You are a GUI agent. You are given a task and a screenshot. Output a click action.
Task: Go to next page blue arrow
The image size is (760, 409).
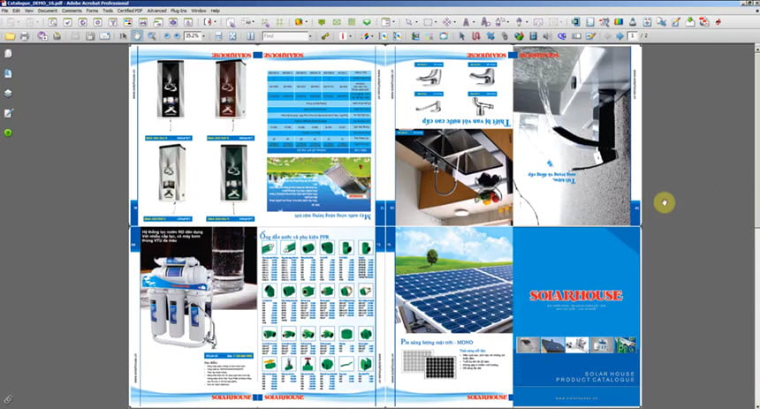point(619,36)
